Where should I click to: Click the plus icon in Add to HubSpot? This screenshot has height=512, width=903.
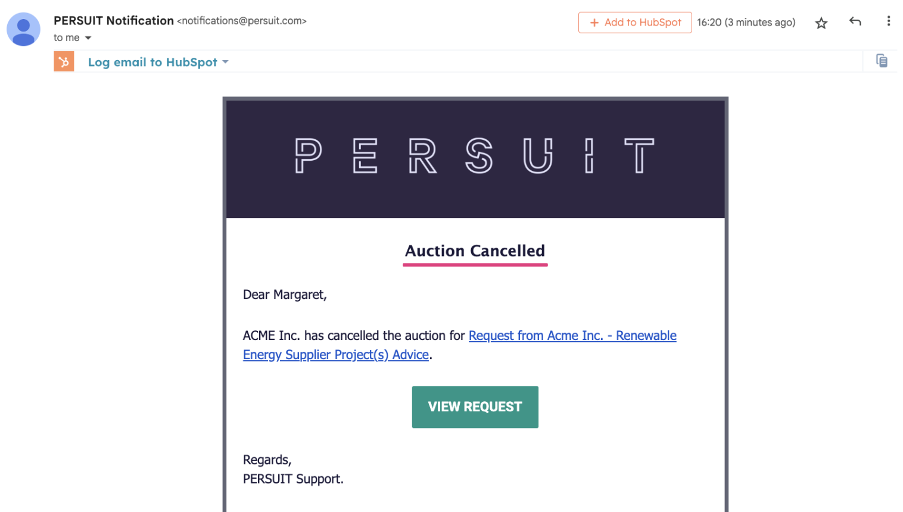[594, 23]
